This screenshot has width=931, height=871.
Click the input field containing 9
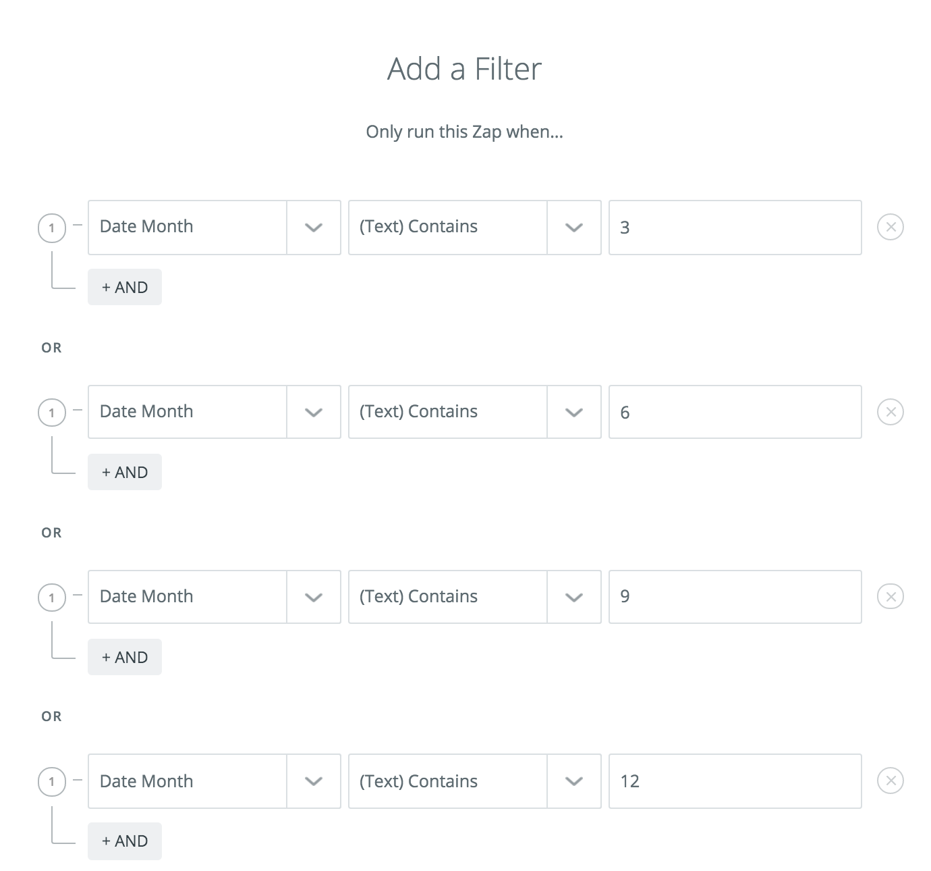[735, 597]
